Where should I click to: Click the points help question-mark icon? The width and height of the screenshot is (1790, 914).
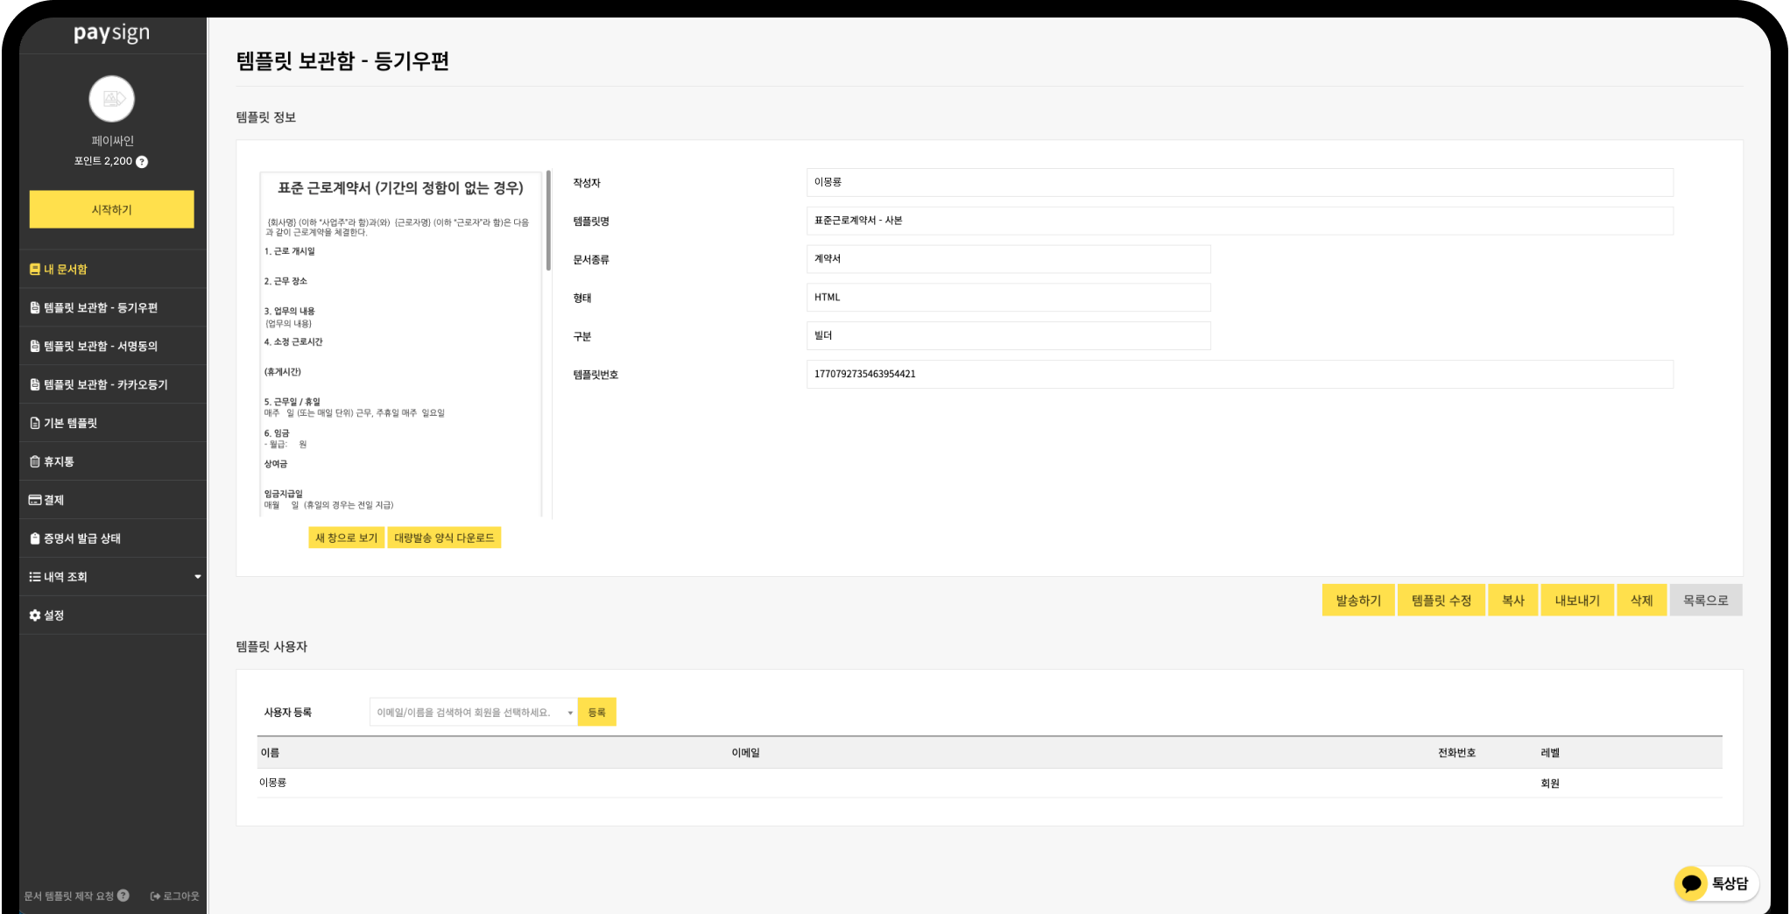(142, 162)
